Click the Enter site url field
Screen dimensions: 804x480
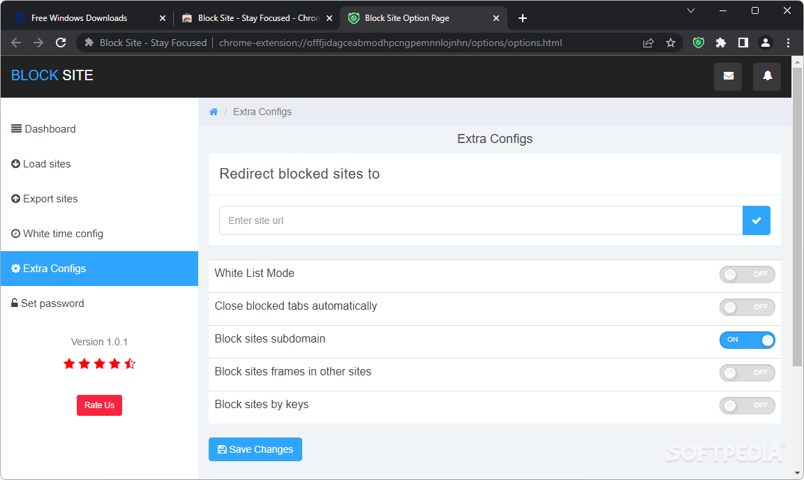(x=419, y=220)
